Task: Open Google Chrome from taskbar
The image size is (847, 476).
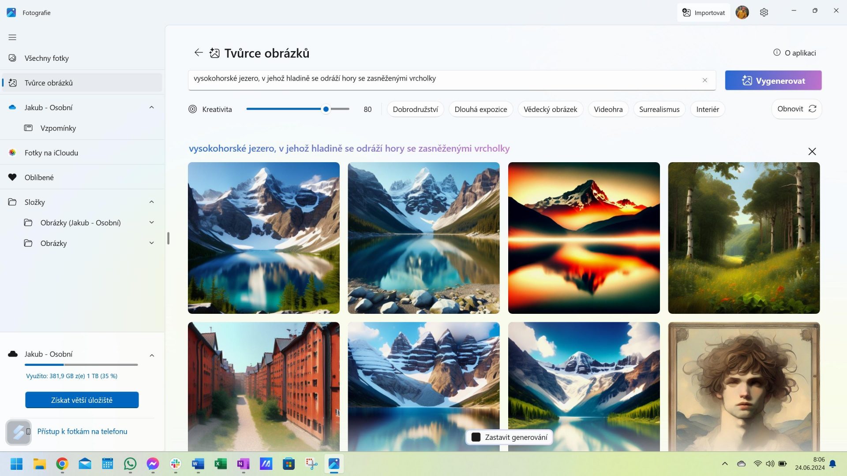Action: point(62,464)
